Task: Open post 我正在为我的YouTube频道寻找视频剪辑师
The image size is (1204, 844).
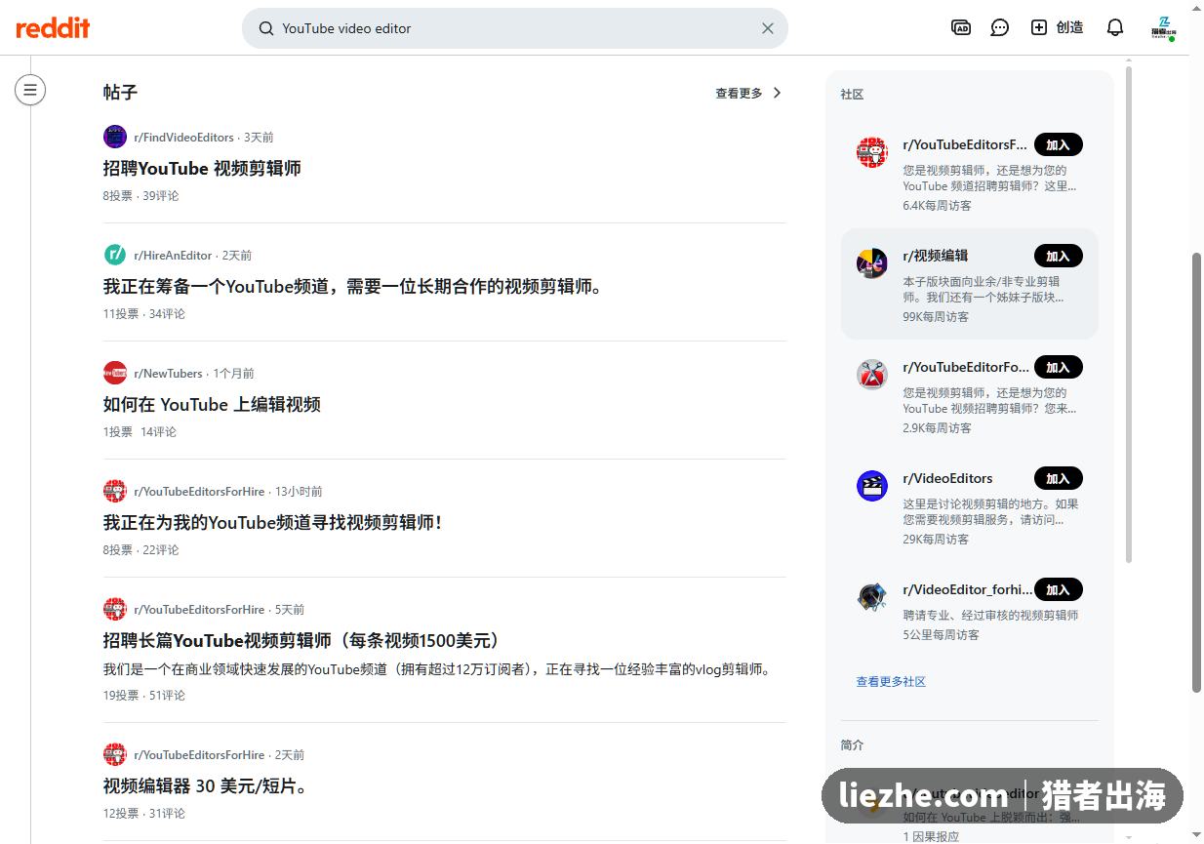Action: (273, 522)
